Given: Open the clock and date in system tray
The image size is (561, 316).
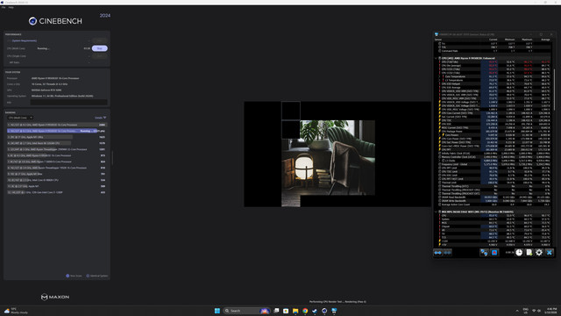Looking at the screenshot, I should coord(551,311).
